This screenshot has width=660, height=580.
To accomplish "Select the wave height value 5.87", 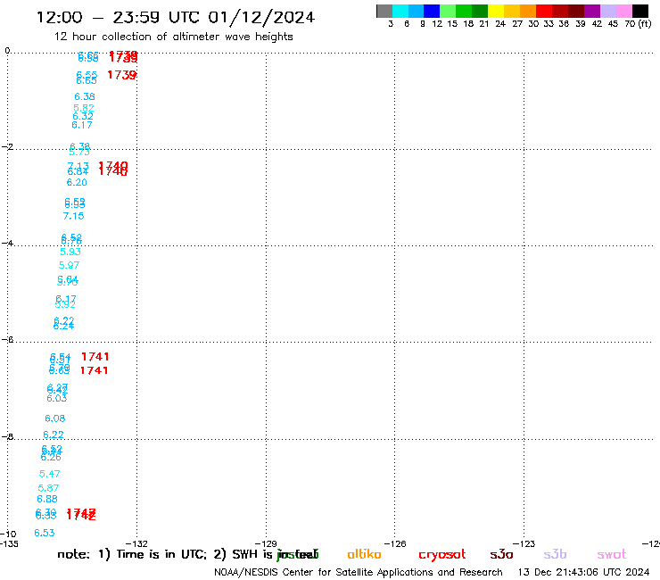I will coord(48,488).
